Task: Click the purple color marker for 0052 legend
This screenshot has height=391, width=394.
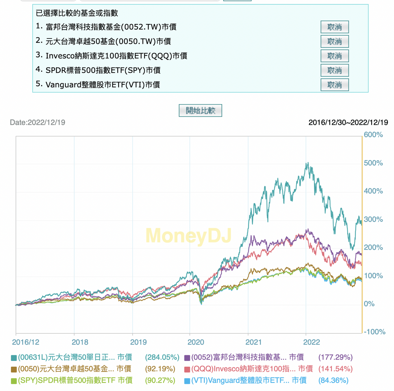Action: coord(187,357)
